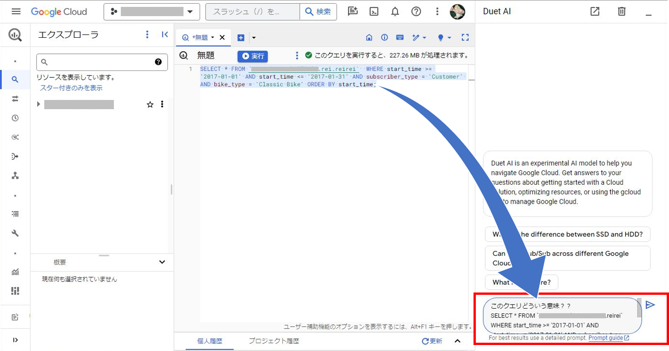669x351 pixels.
Task: Star the redacted project
Action: click(150, 105)
